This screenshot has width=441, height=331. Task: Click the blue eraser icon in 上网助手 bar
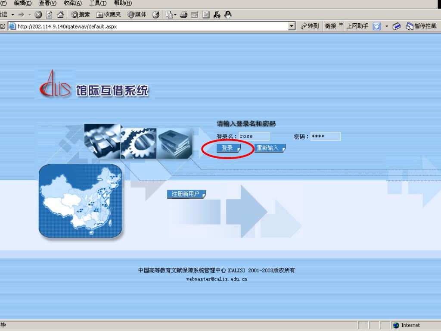coord(396,26)
